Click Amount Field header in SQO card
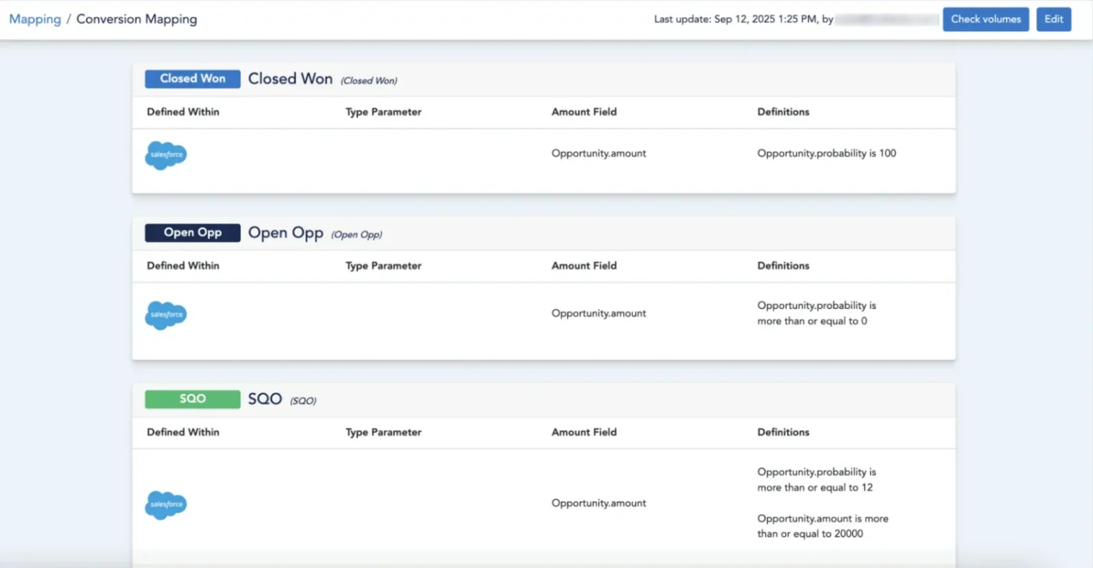Image resolution: width=1093 pixels, height=568 pixels. pyautogui.click(x=584, y=432)
